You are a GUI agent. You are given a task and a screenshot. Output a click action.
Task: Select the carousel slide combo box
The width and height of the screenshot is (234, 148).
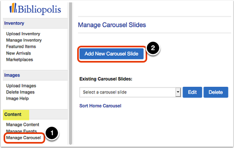click(x=130, y=92)
